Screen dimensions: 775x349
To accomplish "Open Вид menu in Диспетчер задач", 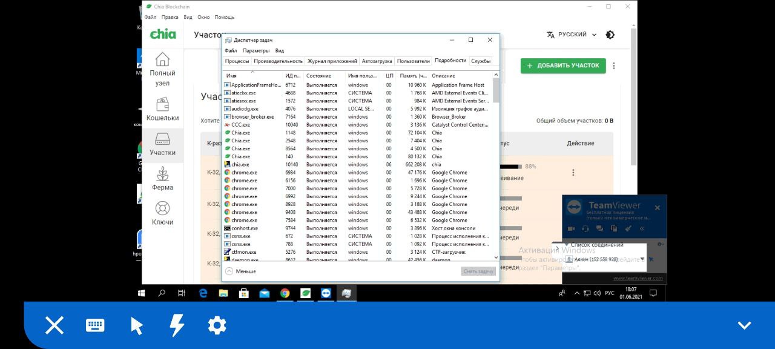I will [279, 50].
